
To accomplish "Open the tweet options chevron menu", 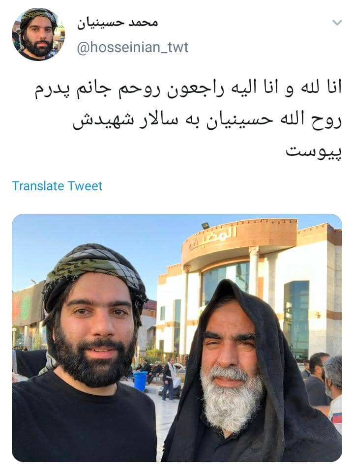I will click(337, 23).
